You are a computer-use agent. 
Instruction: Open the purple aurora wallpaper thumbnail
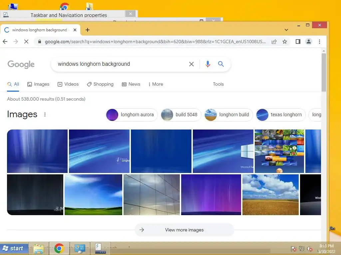[x=211, y=195]
